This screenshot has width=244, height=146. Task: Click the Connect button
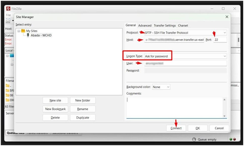pyautogui.click(x=176, y=128)
